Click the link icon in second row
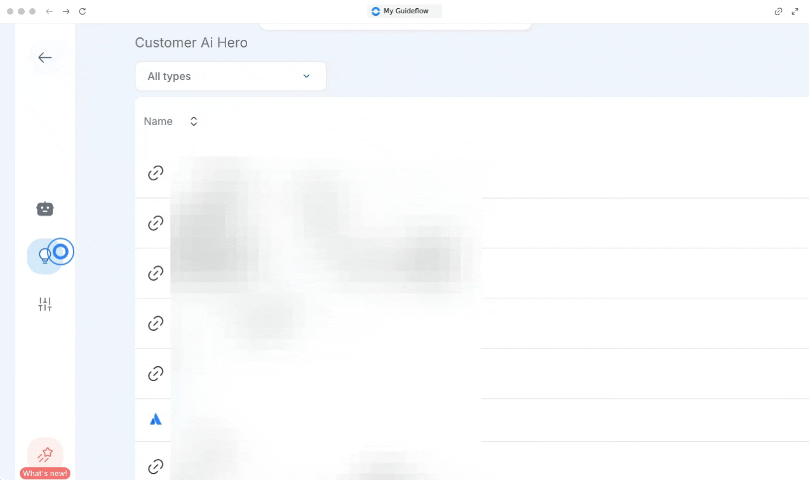Screen dimensions: 809x480 tap(156, 223)
